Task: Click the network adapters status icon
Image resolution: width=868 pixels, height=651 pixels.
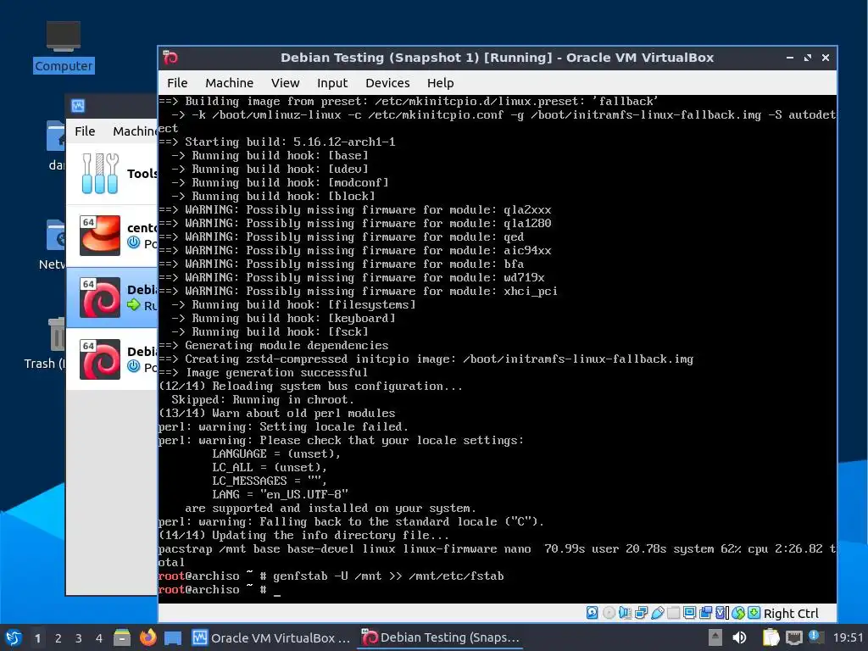Action: tap(641, 613)
